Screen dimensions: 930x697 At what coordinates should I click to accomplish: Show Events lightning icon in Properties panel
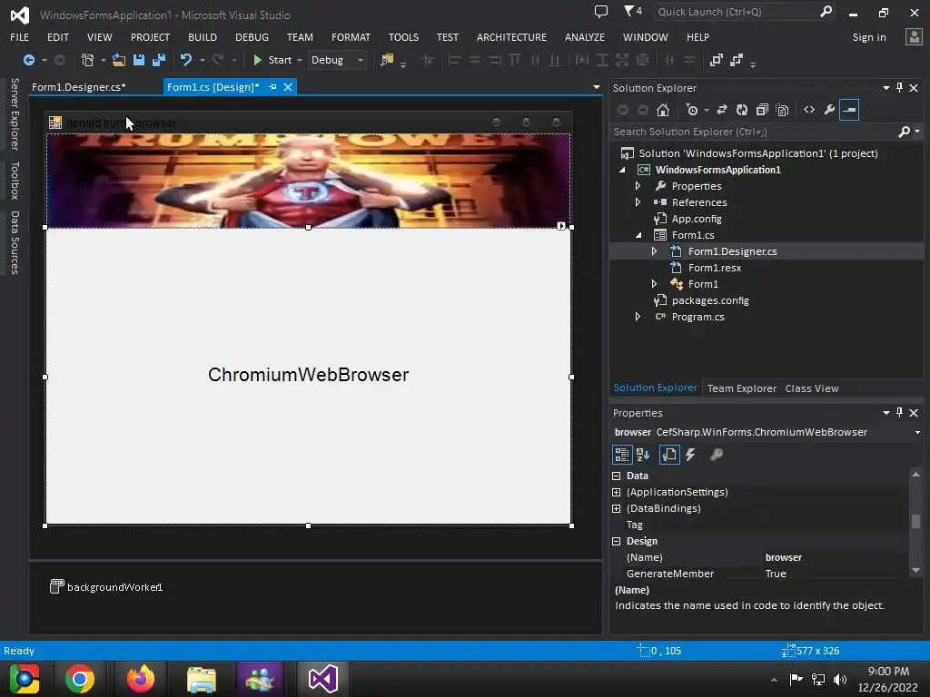click(690, 455)
